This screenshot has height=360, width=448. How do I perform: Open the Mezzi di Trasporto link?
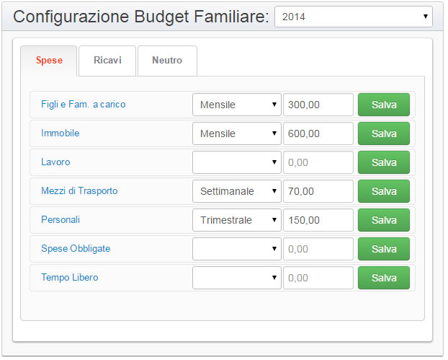pos(79,191)
